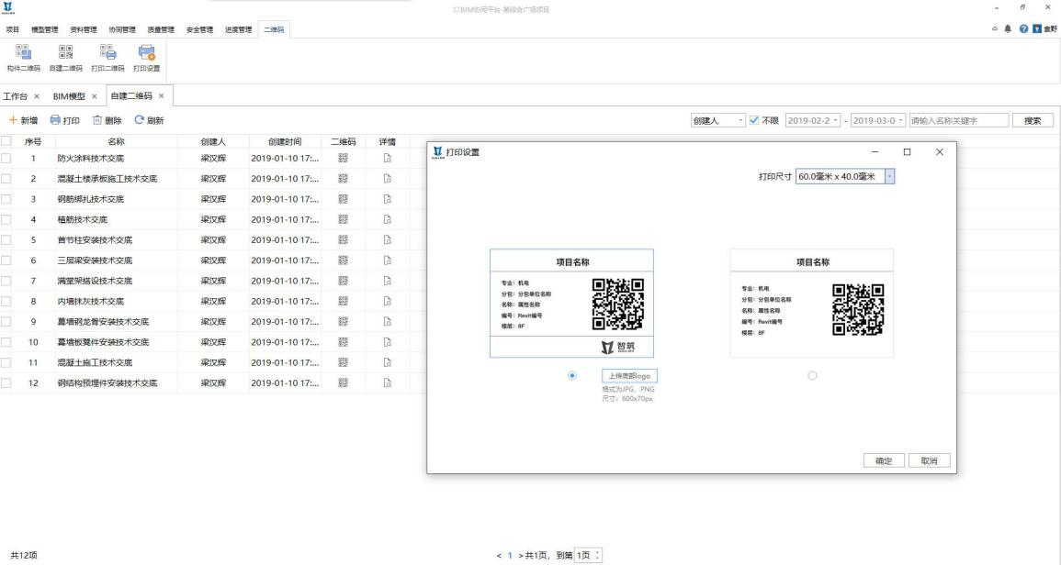1061x565 pixels.
Task: Check row 1 防火涂料技术交底 checkbox
Action: [x=6, y=158]
